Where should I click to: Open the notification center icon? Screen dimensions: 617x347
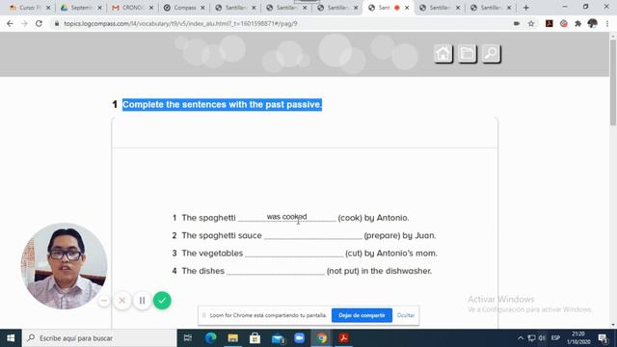tap(603, 338)
